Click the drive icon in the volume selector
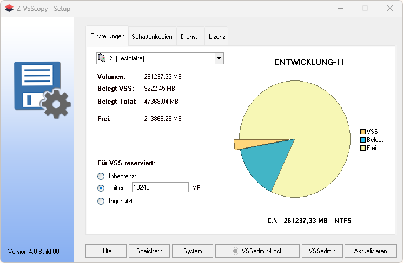403x263 pixels. pyautogui.click(x=101, y=58)
